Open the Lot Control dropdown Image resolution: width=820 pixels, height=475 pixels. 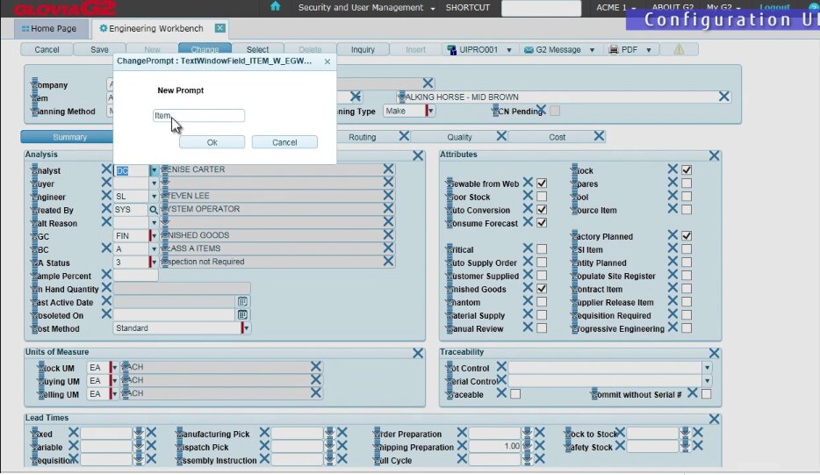tap(707, 369)
